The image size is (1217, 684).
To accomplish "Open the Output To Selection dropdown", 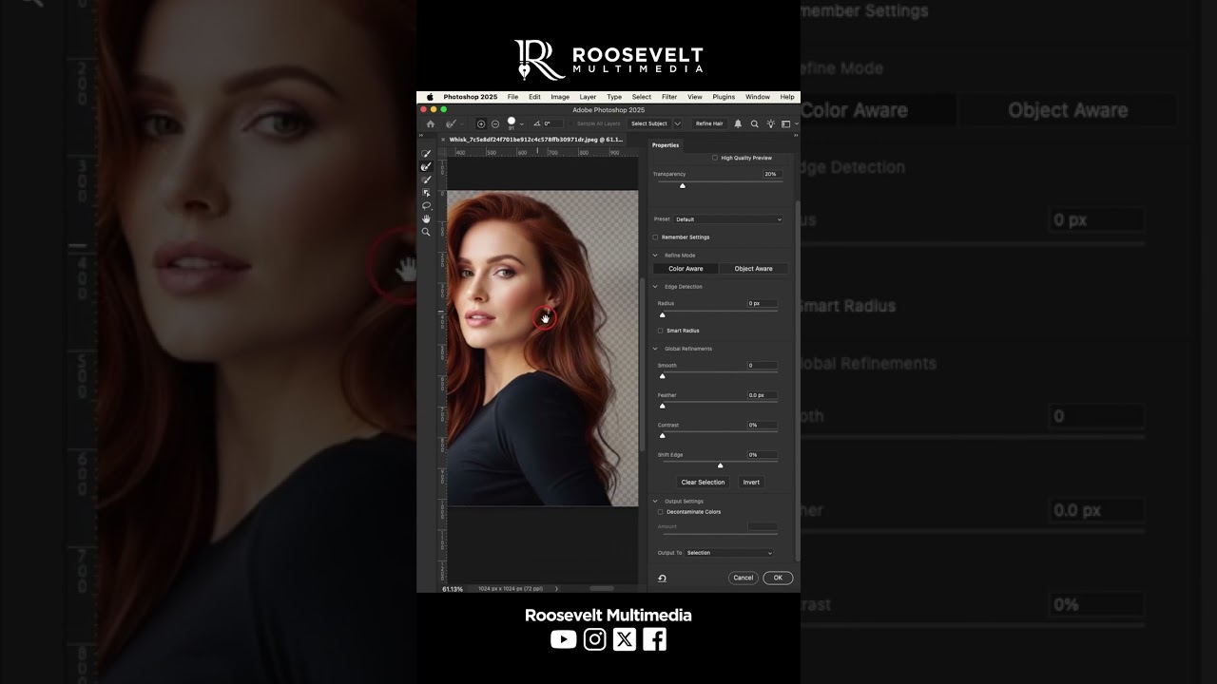I will pos(729,553).
